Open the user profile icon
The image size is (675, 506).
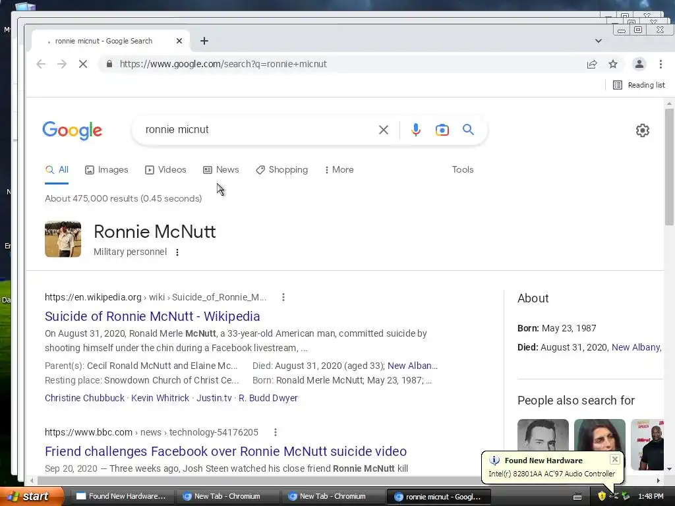tap(639, 64)
